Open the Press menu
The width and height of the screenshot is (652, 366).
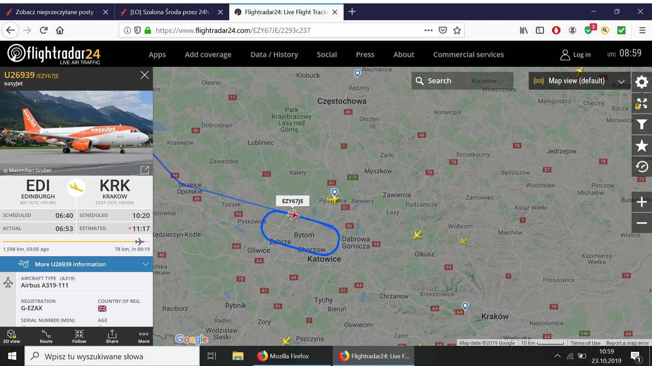point(365,54)
